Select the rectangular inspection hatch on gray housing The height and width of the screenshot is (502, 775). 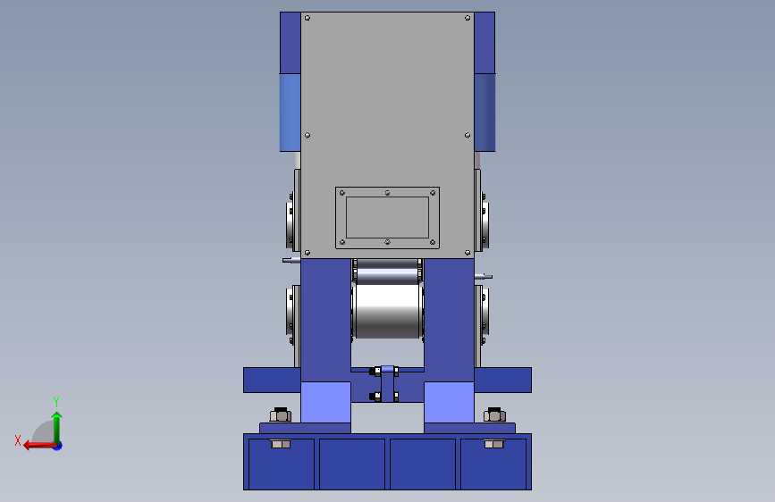click(387, 217)
